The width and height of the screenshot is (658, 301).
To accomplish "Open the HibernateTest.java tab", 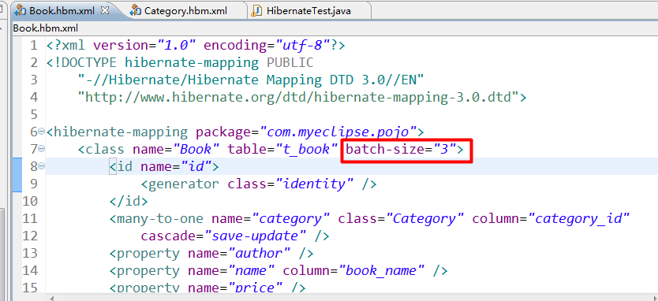I will point(308,10).
